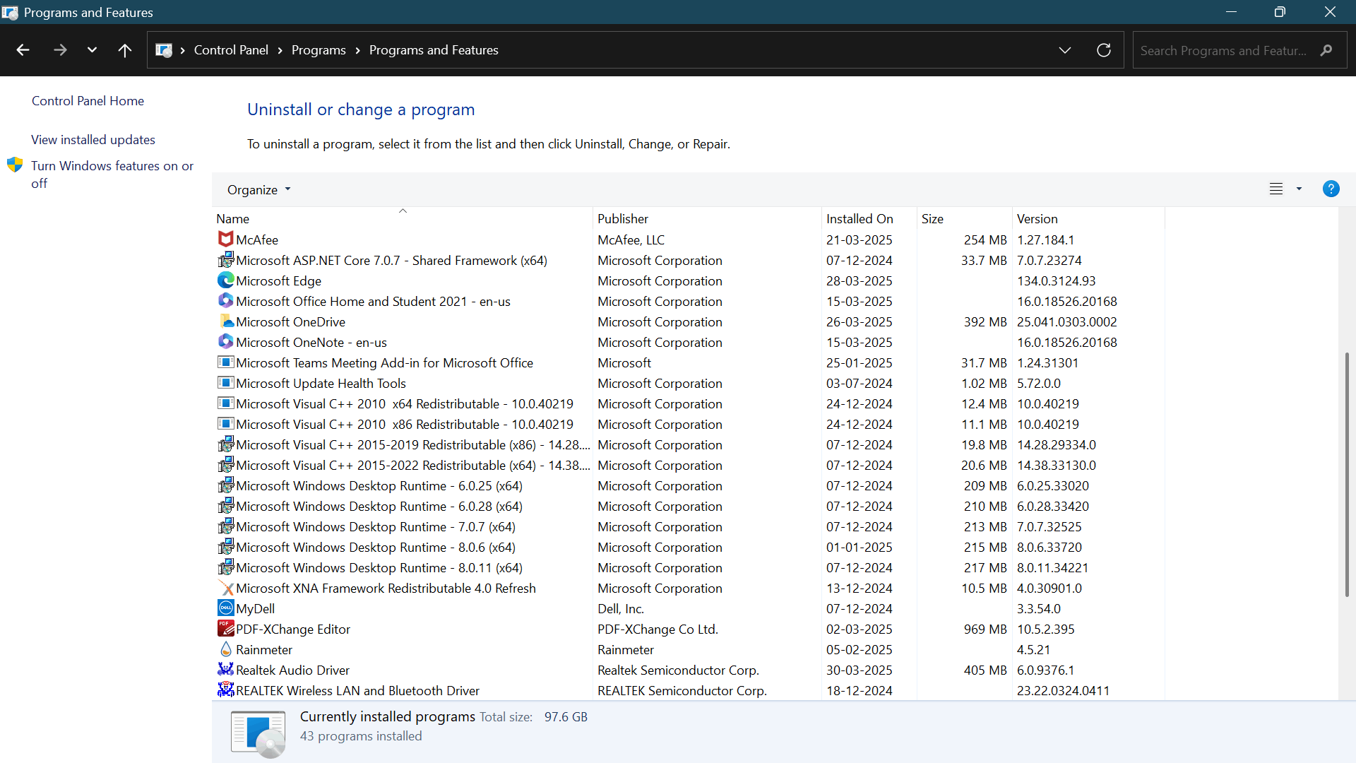1356x763 pixels.
Task: Select Control Panel in the breadcrumb bar
Action: [x=231, y=49]
